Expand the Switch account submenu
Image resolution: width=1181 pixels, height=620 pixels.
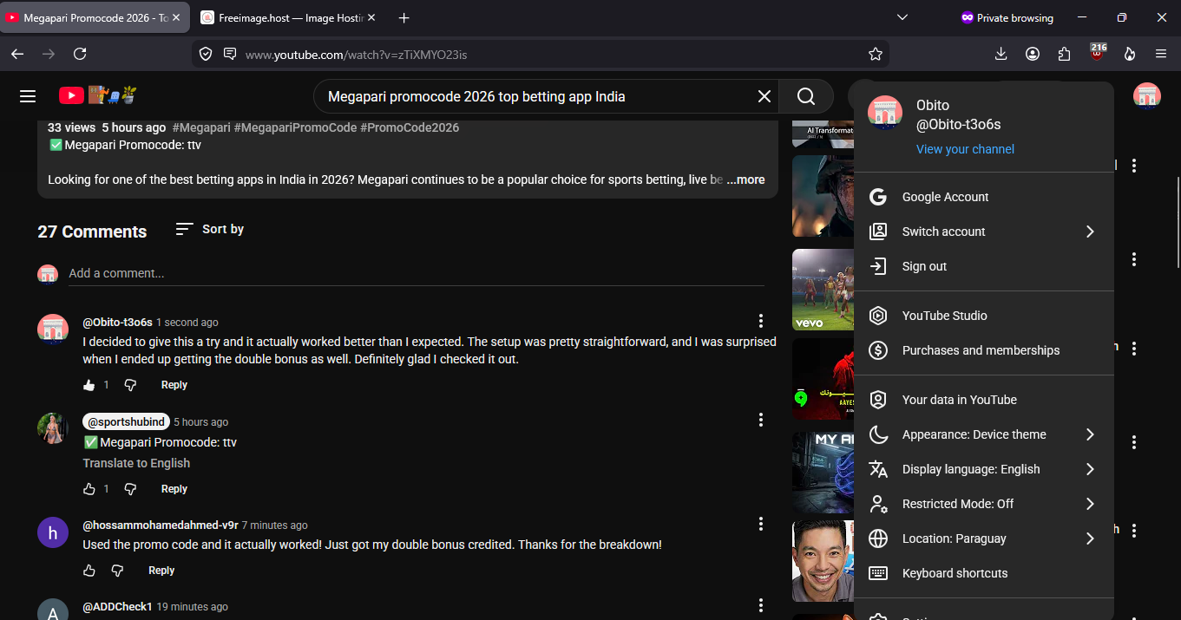coord(984,232)
